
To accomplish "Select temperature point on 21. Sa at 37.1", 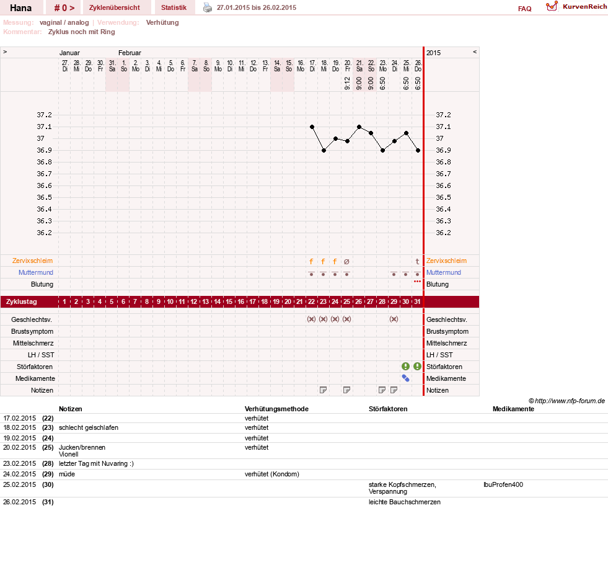I will tap(359, 127).
